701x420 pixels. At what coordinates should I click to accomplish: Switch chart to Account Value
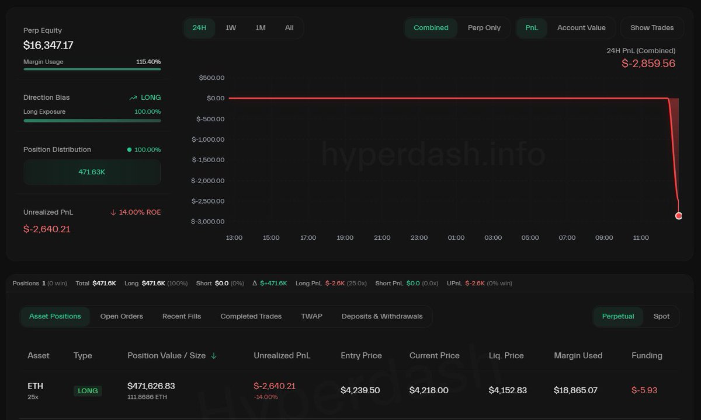click(x=581, y=28)
